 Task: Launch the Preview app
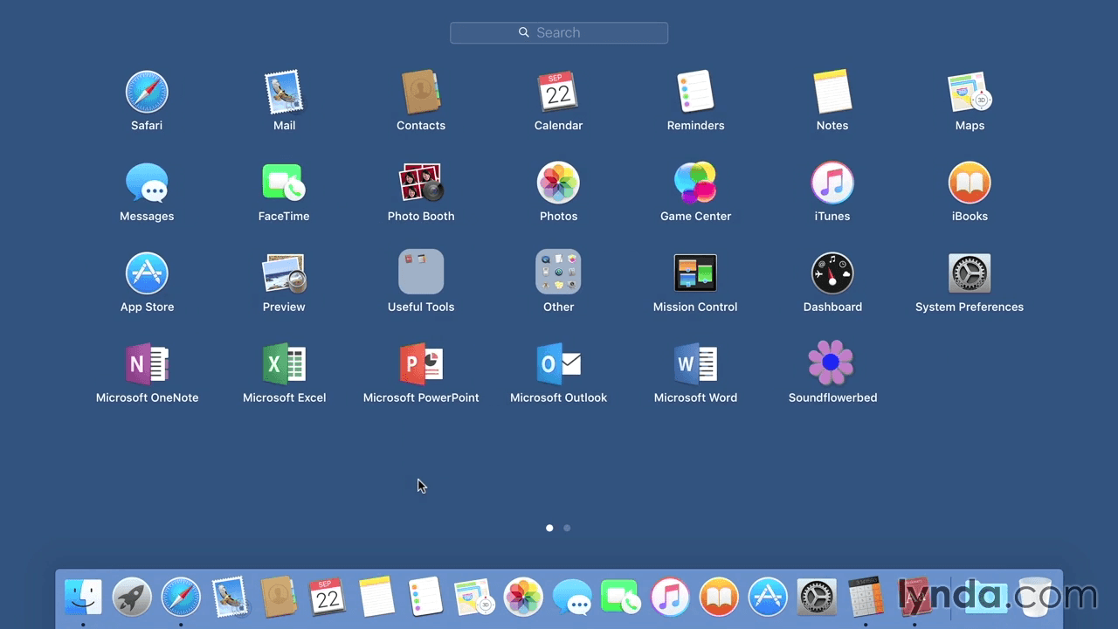point(284,274)
